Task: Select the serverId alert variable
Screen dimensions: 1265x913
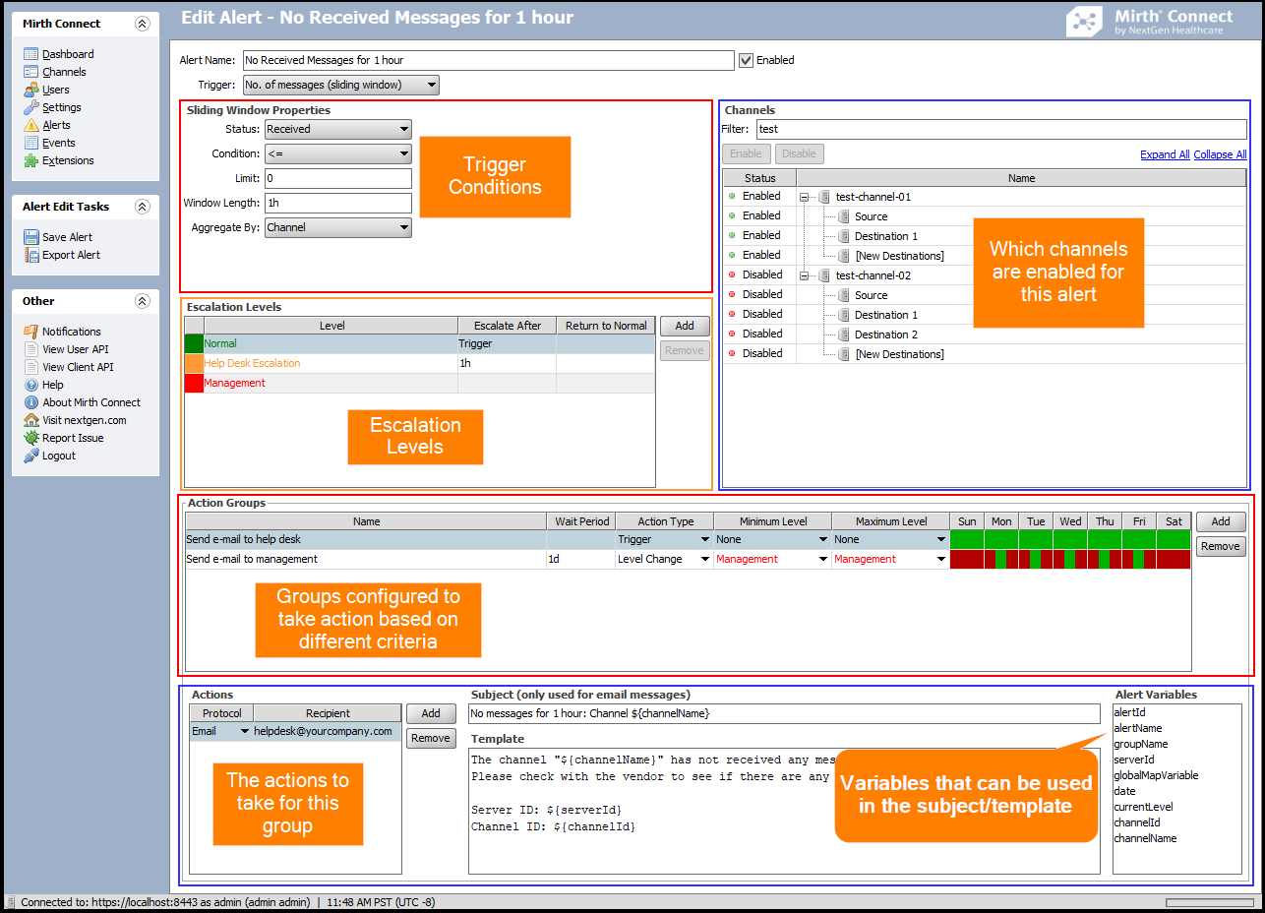Action: click(x=1134, y=760)
